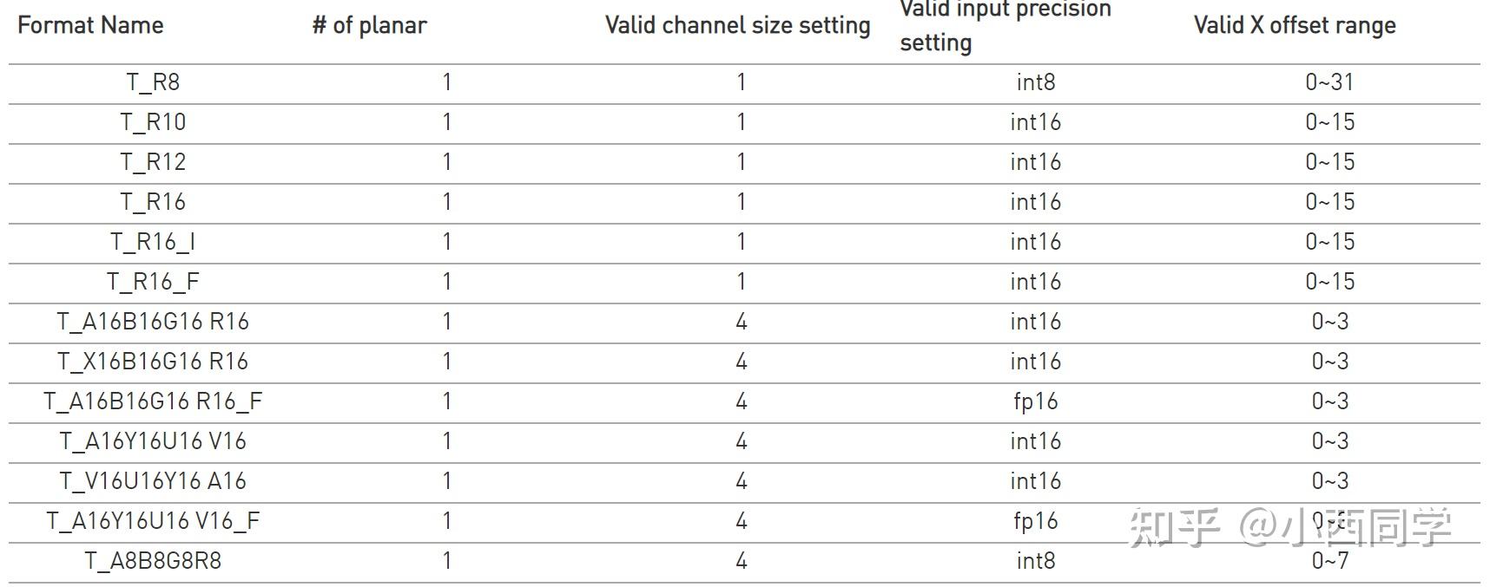1490x587 pixels.
Task: Click the T_R16_I format name cell
Action: pyautogui.click(x=153, y=242)
